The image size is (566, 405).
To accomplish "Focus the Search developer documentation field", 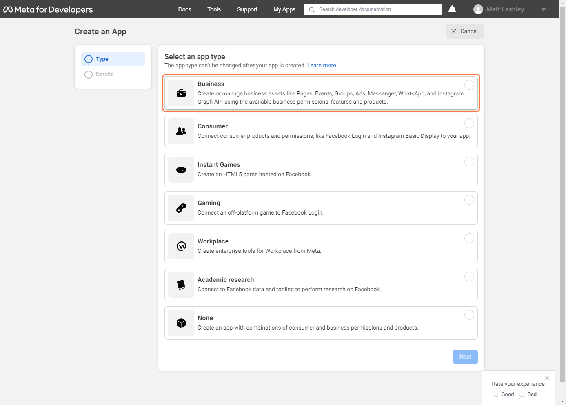I will pos(373,9).
